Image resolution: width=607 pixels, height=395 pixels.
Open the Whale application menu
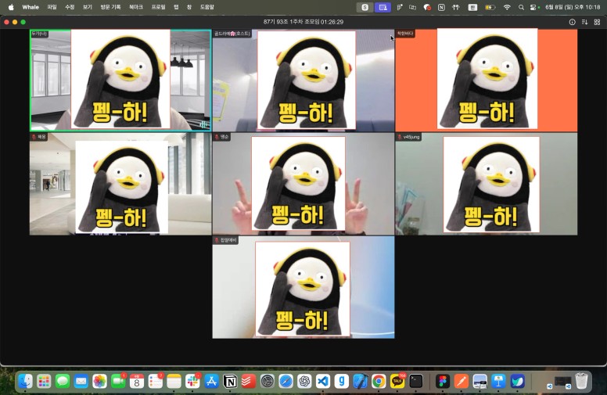pyautogui.click(x=31, y=7)
